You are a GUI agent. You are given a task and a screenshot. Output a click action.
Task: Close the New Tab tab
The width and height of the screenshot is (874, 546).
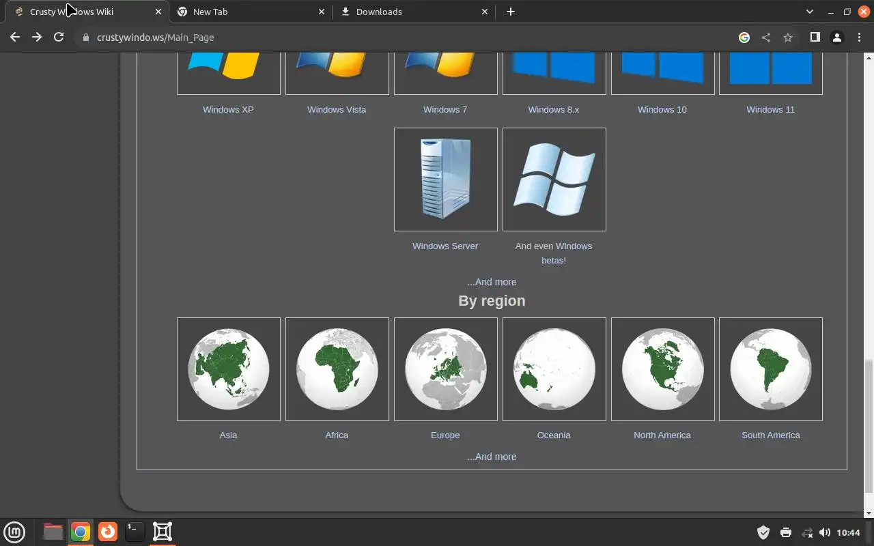322,12
